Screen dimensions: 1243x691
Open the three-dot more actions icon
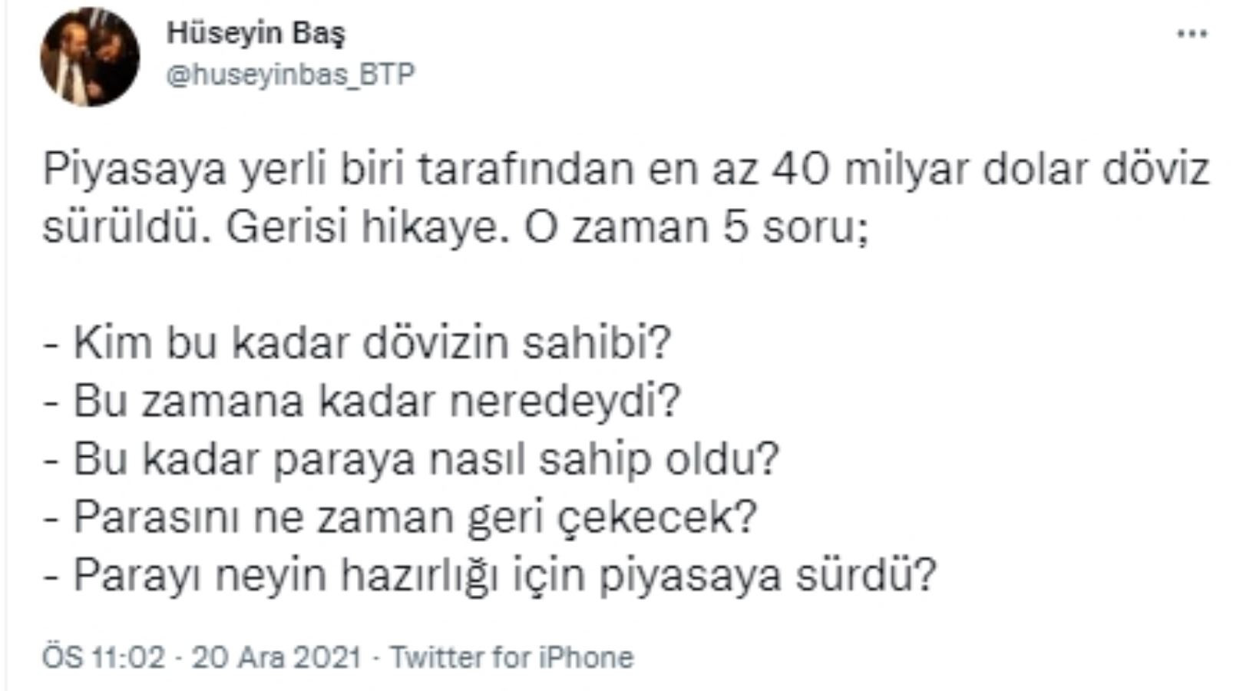pos(1192,32)
